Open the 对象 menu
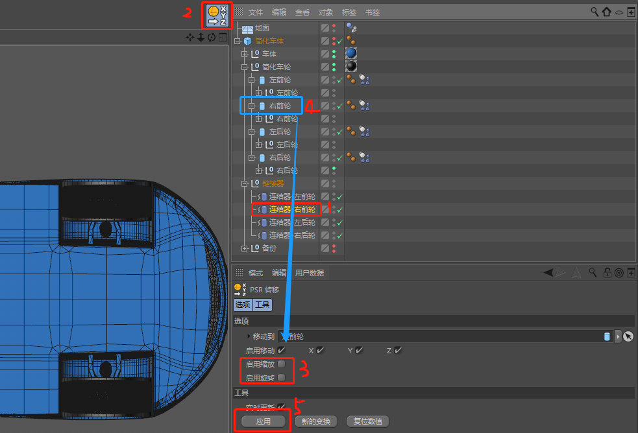Viewport: 638px width, 433px height. (326, 12)
